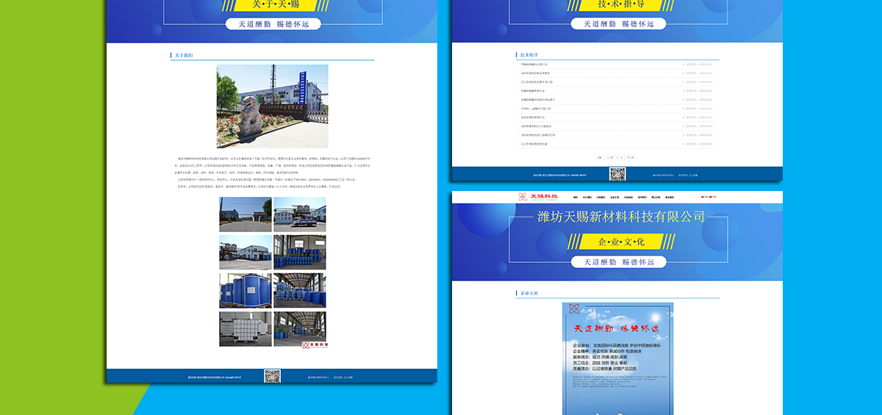882x415 pixels.
Task: Go to page 2 in the 技术指导 pagination
Action: point(622,157)
